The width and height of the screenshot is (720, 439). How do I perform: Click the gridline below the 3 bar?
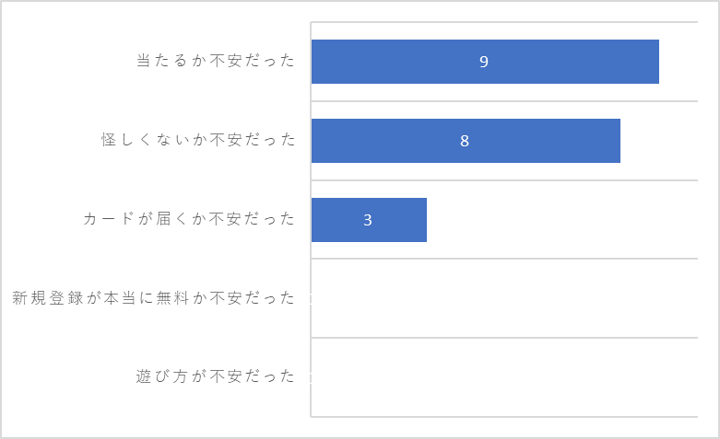[504, 259]
